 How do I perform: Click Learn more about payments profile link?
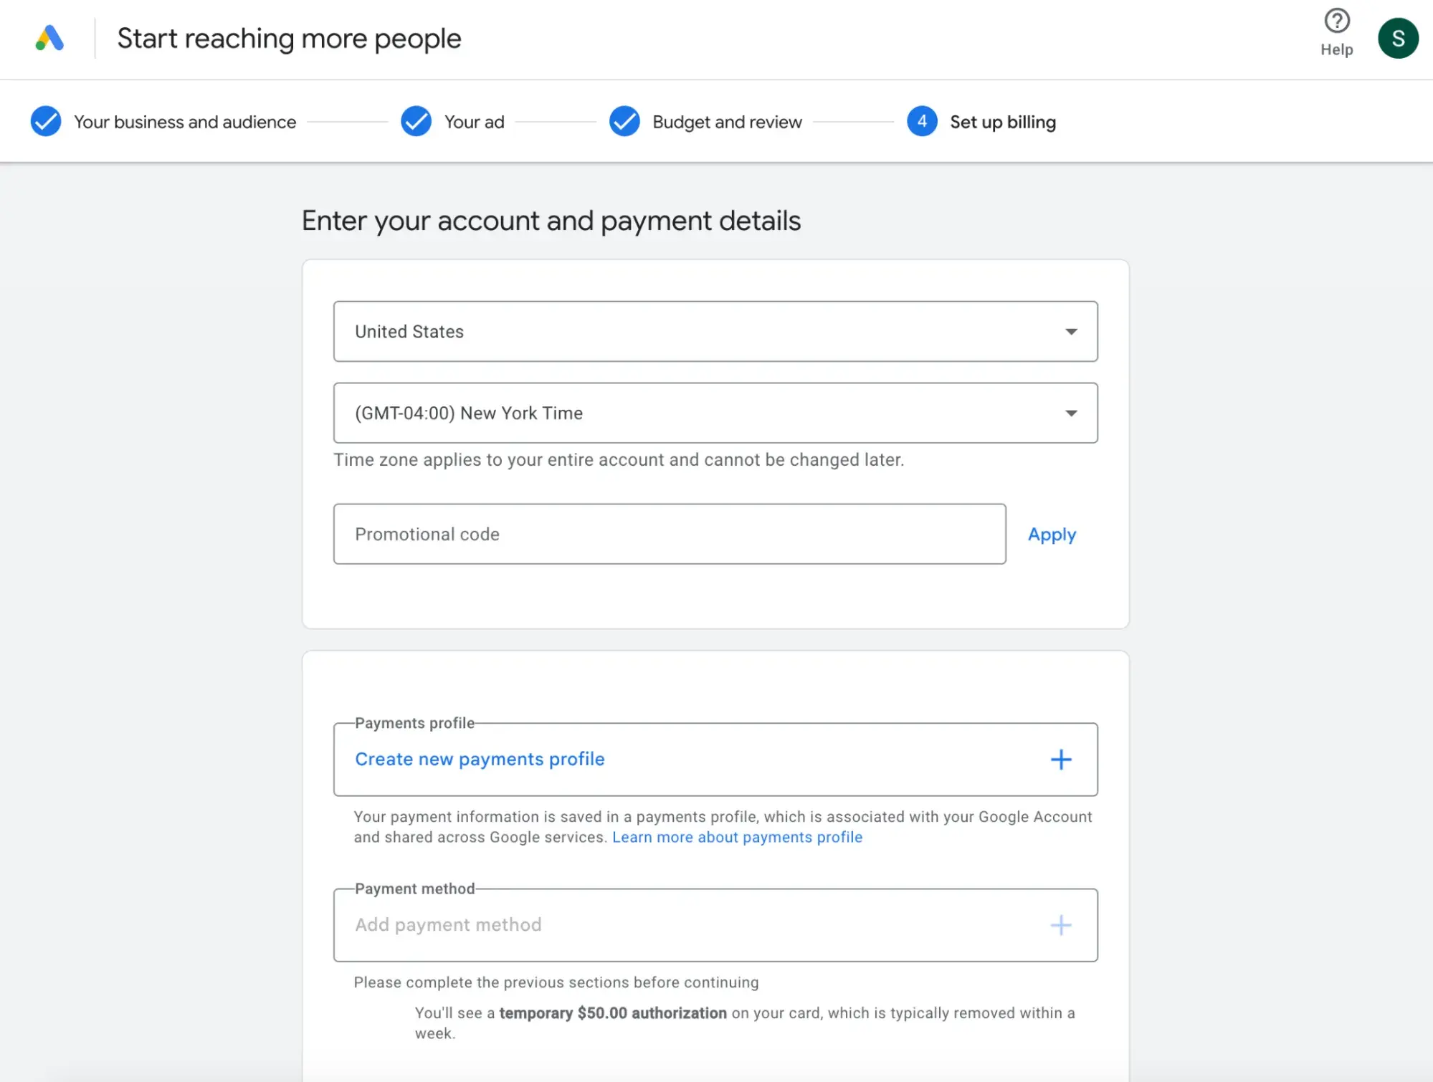735,836
